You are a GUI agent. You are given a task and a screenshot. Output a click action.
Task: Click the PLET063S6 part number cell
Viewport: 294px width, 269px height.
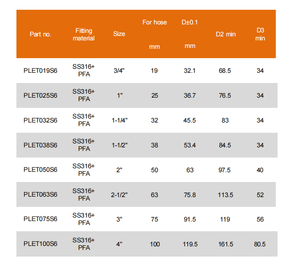tap(40, 194)
